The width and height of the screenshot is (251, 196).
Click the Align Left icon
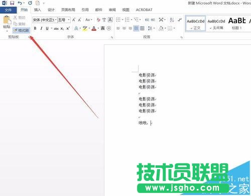pos(118,28)
